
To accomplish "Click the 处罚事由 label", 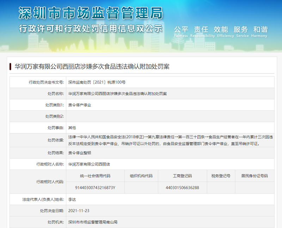I will (56, 128).
